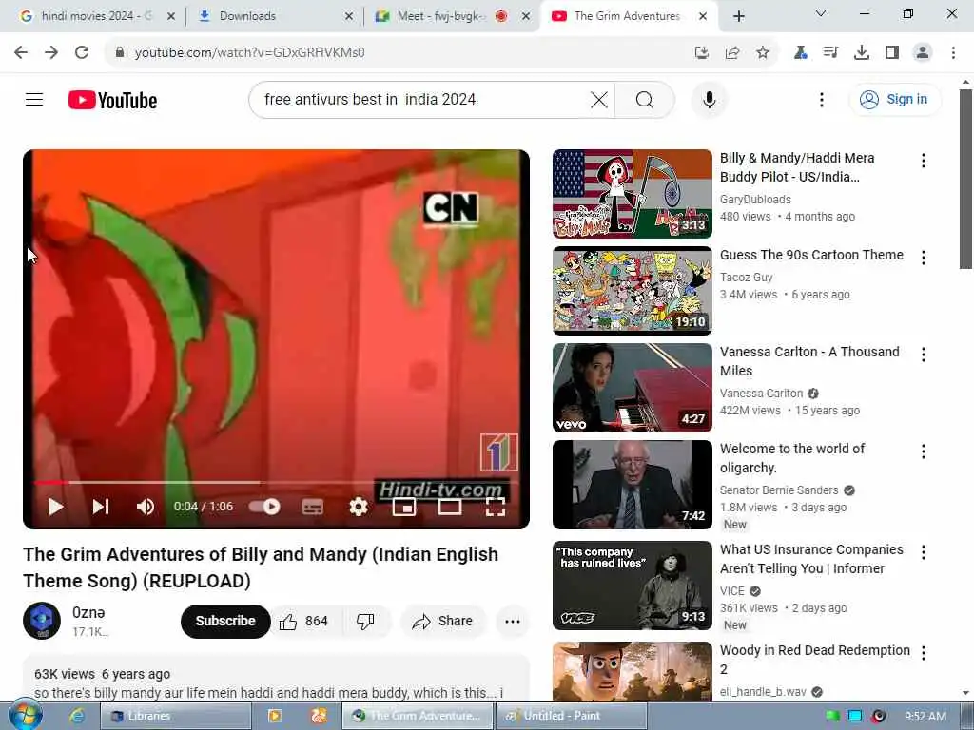974x730 pixels.
Task: Open Billy & Mandy/Haddi Mera Buddy Pilot thumbnail
Action: [633, 194]
